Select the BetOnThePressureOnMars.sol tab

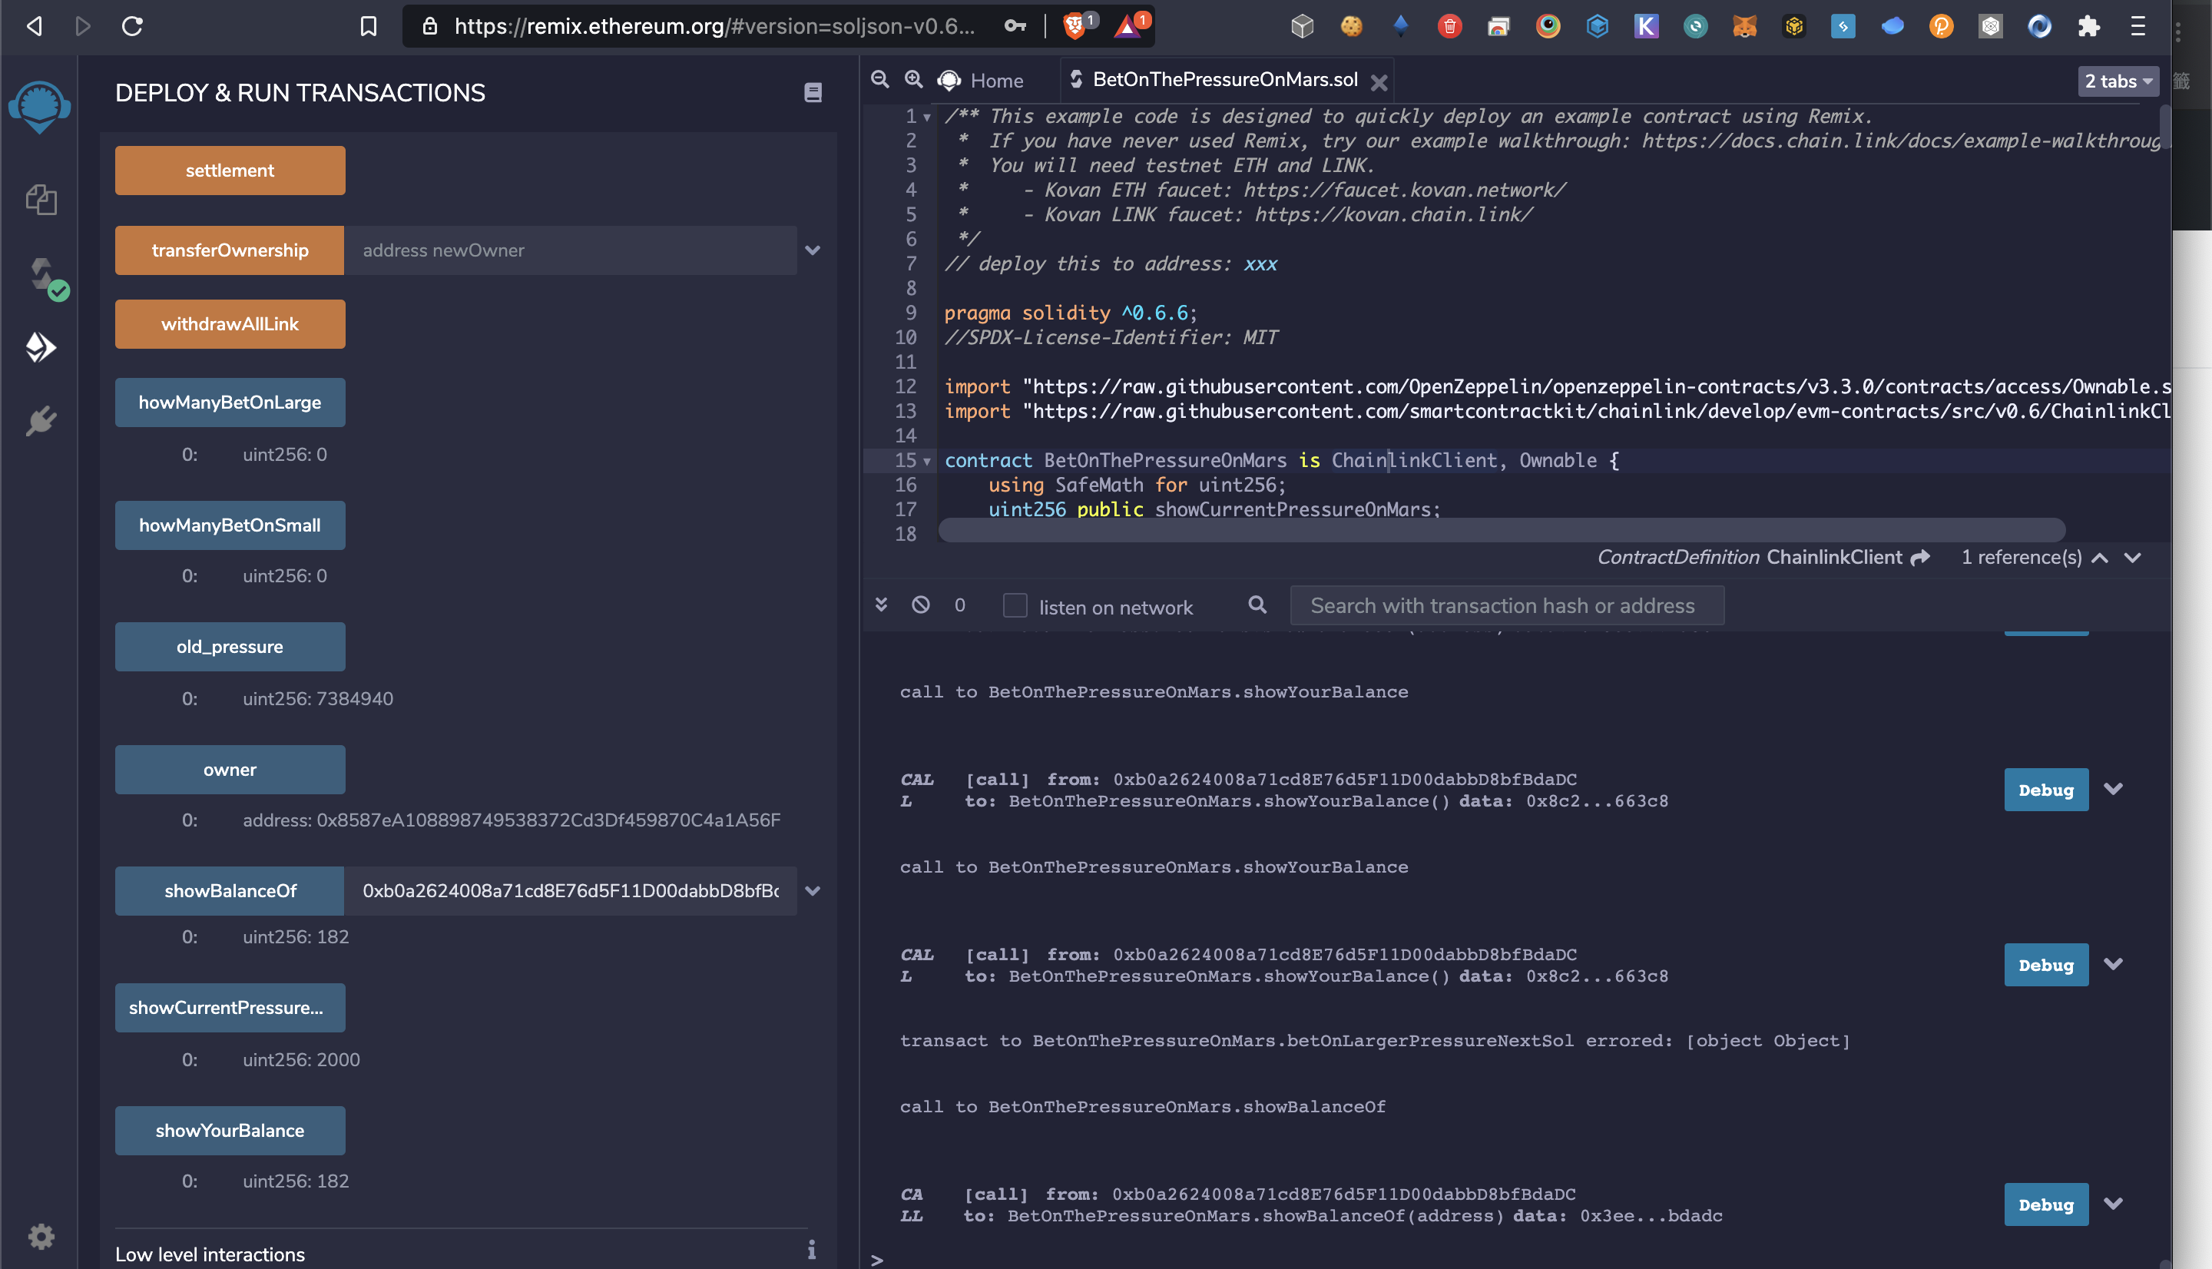1224,80
